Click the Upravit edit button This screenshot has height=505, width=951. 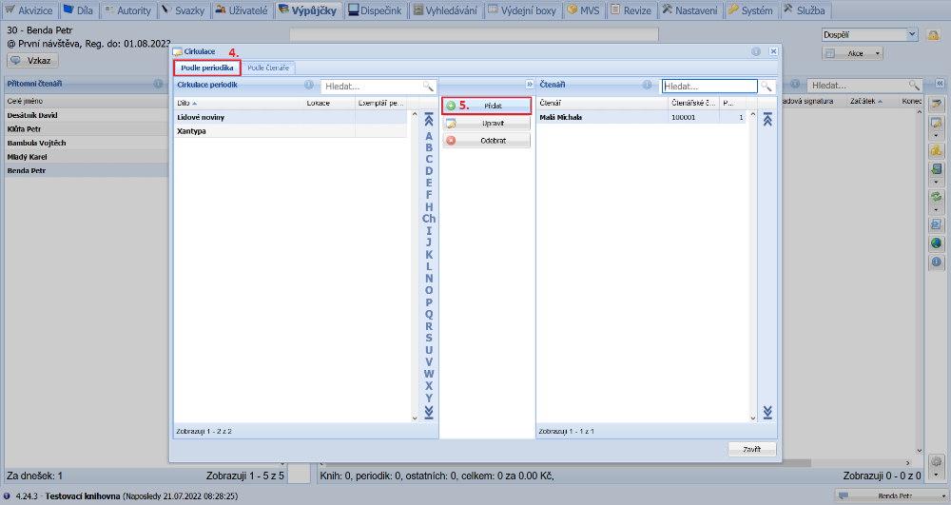[486, 124]
